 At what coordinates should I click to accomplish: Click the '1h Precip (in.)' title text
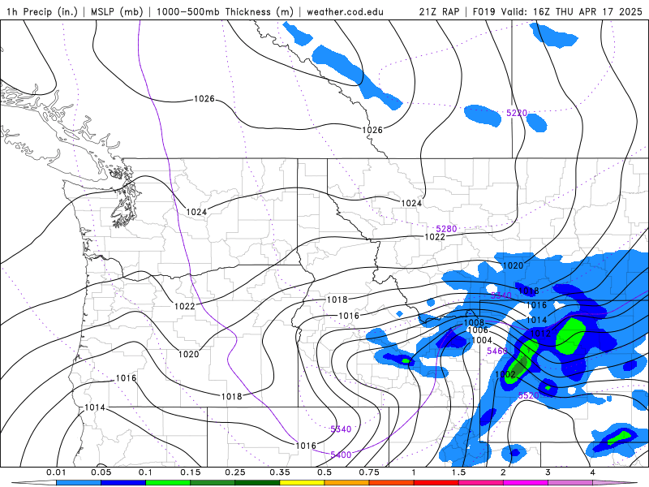tap(42, 11)
